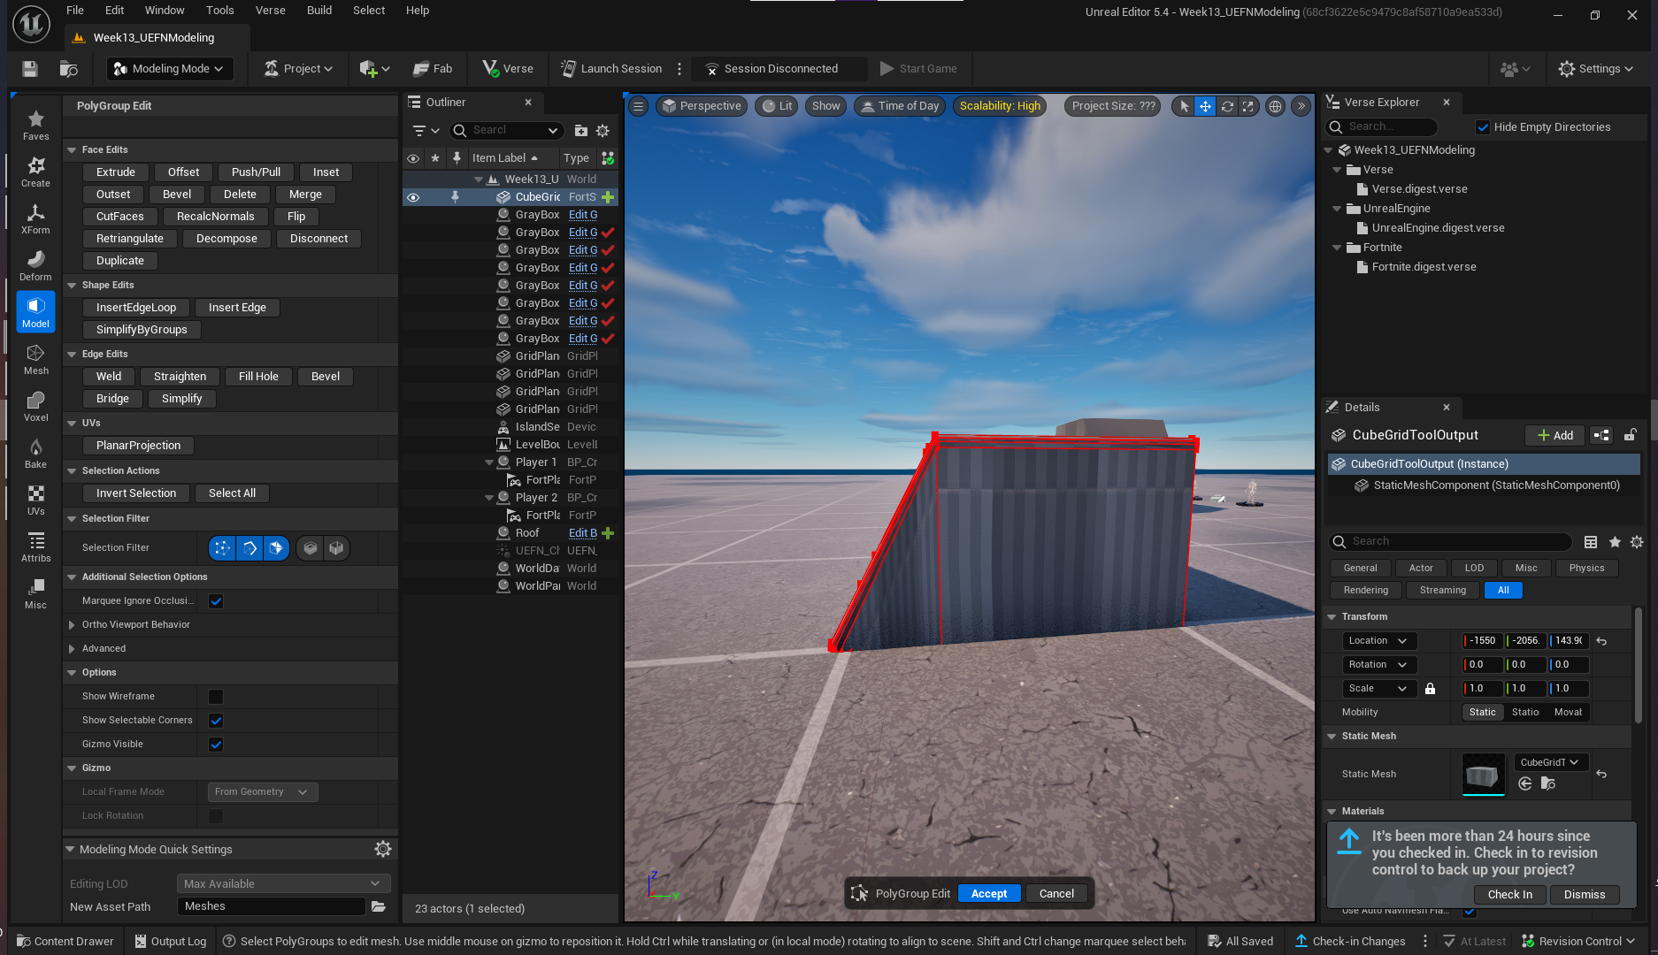Open Location type dropdown in Transform
1658x955 pixels.
(1378, 641)
